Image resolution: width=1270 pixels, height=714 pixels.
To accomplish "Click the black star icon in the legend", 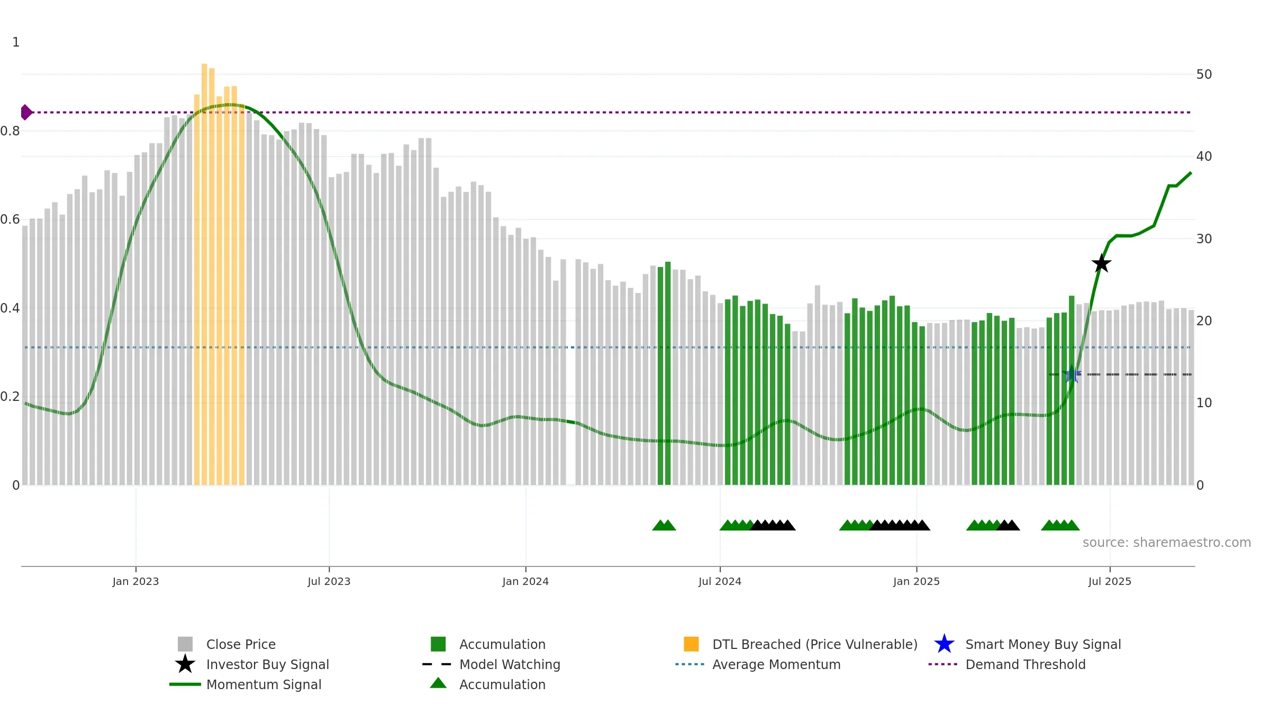I will click(x=185, y=664).
